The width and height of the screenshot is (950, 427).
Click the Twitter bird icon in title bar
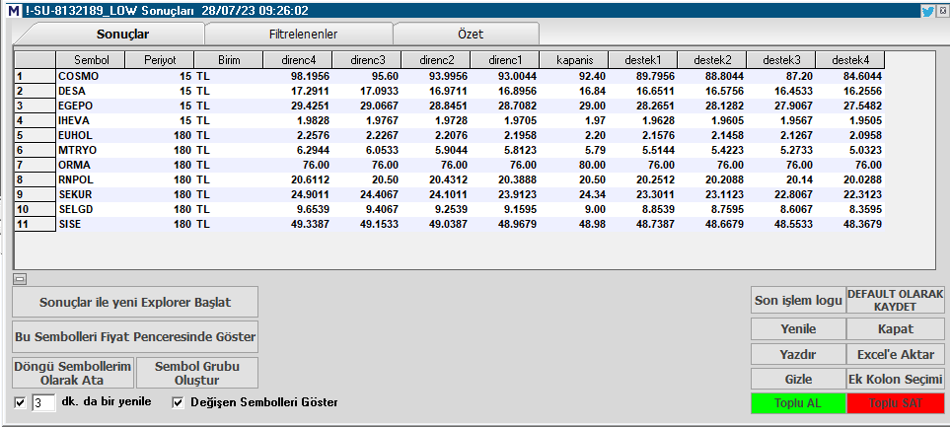(927, 10)
